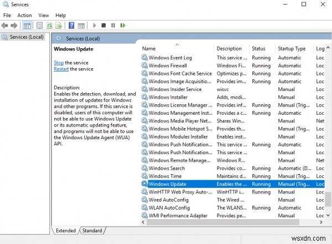Image resolution: width=332 pixels, height=244 pixels.
Task: Click 'The WLANS...' description cell
Action: coord(231,207)
